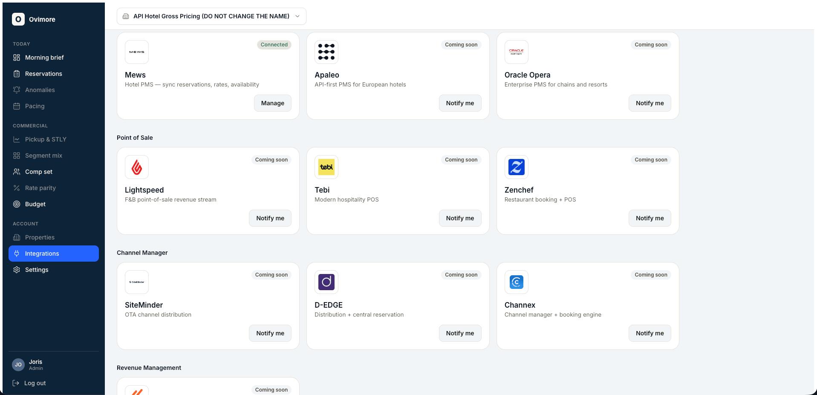Click the Coming soon badge on D-EDGE
The height and width of the screenshot is (395, 817).
(x=461, y=275)
